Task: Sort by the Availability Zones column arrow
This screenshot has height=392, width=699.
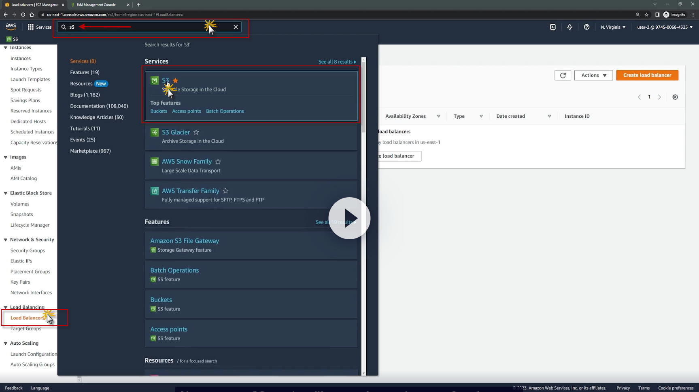Action: pyautogui.click(x=438, y=116)
